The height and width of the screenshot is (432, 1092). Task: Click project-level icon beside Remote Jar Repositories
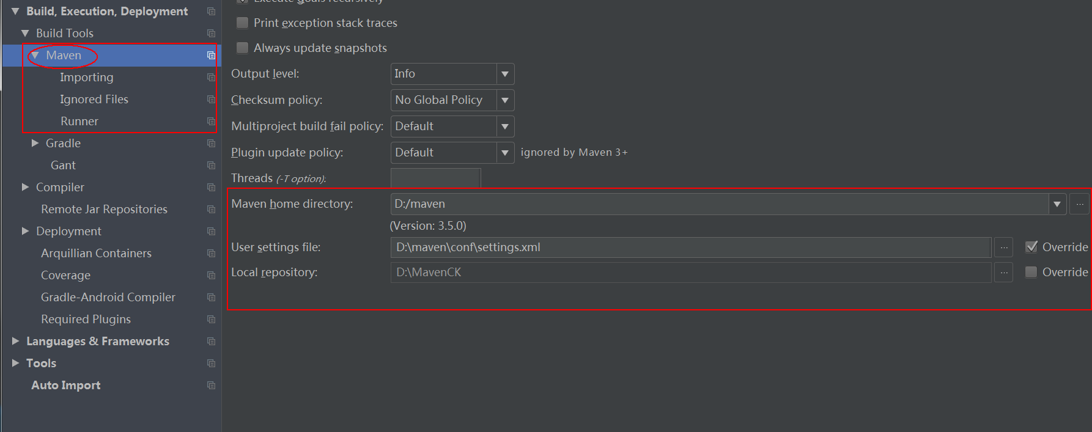click(211, 210)
